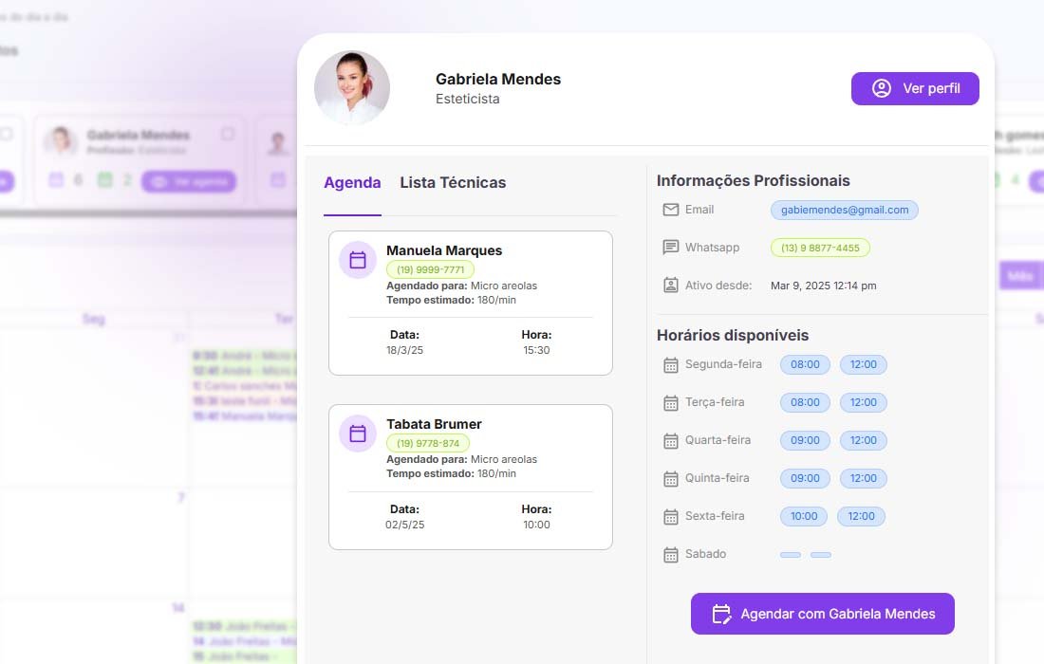This screenshot has height=664, width=1044.
Task: Select Sexta-feira 12:00 time slot
Action: point(861,516)
